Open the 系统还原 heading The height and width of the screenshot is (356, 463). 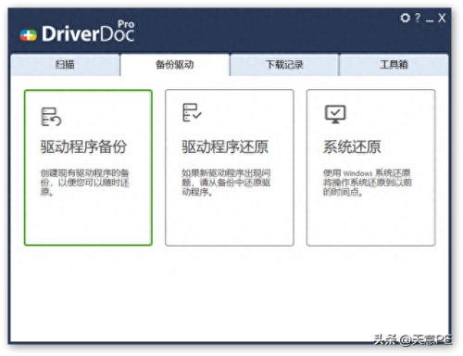point(352,146)
